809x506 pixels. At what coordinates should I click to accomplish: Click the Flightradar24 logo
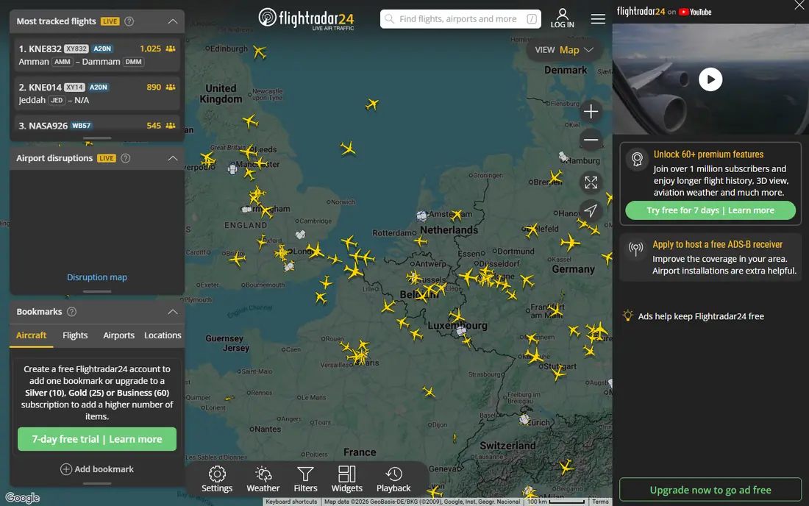[x=306, y=19]
